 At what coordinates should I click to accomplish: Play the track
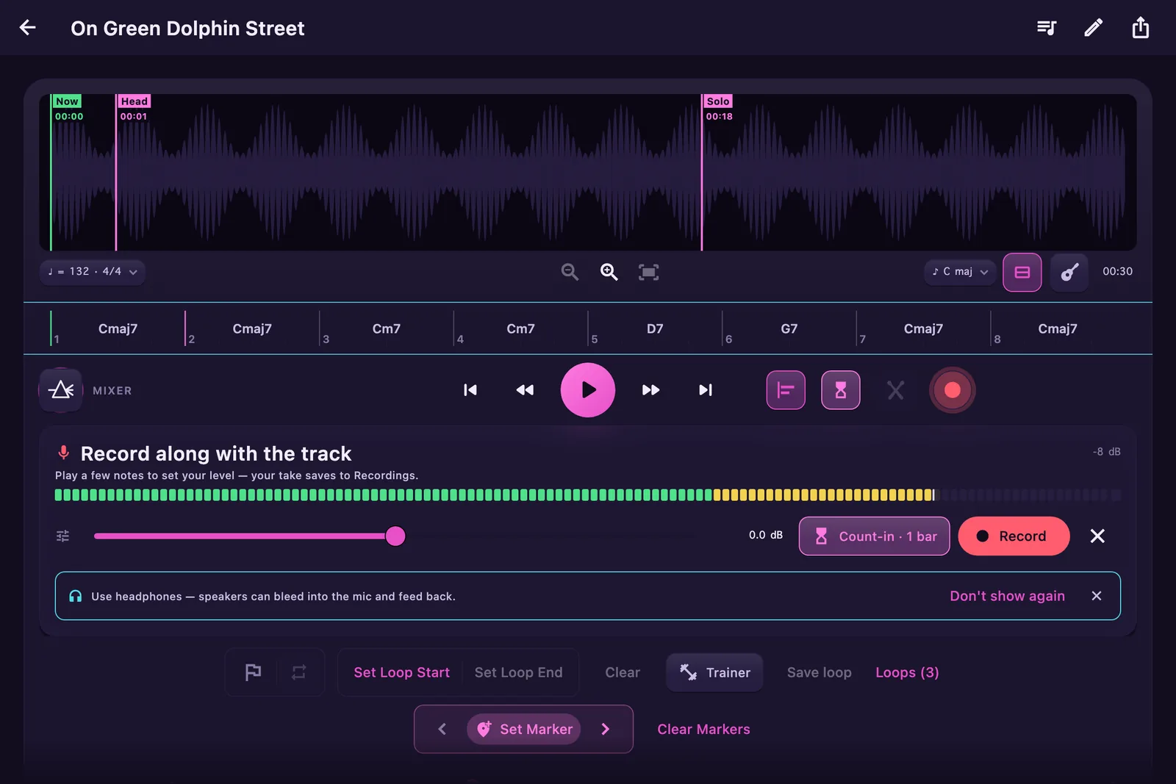(x=588, y=390)
